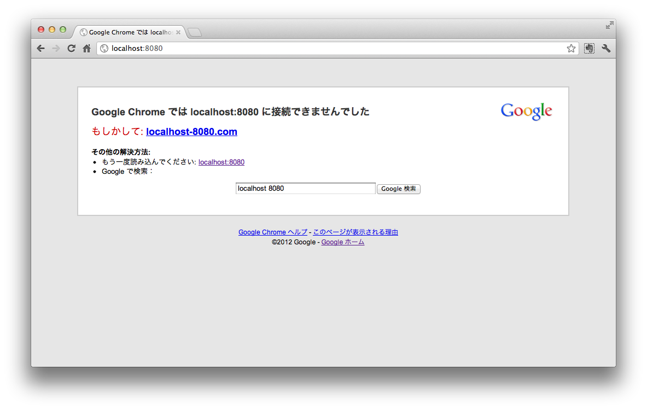Click the red close window button
647x410 pixels.
pos(41,30)
